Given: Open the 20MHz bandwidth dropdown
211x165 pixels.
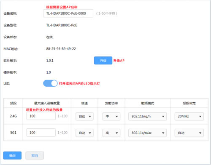Looking at the screenshot, I should (x=189, y=116).
